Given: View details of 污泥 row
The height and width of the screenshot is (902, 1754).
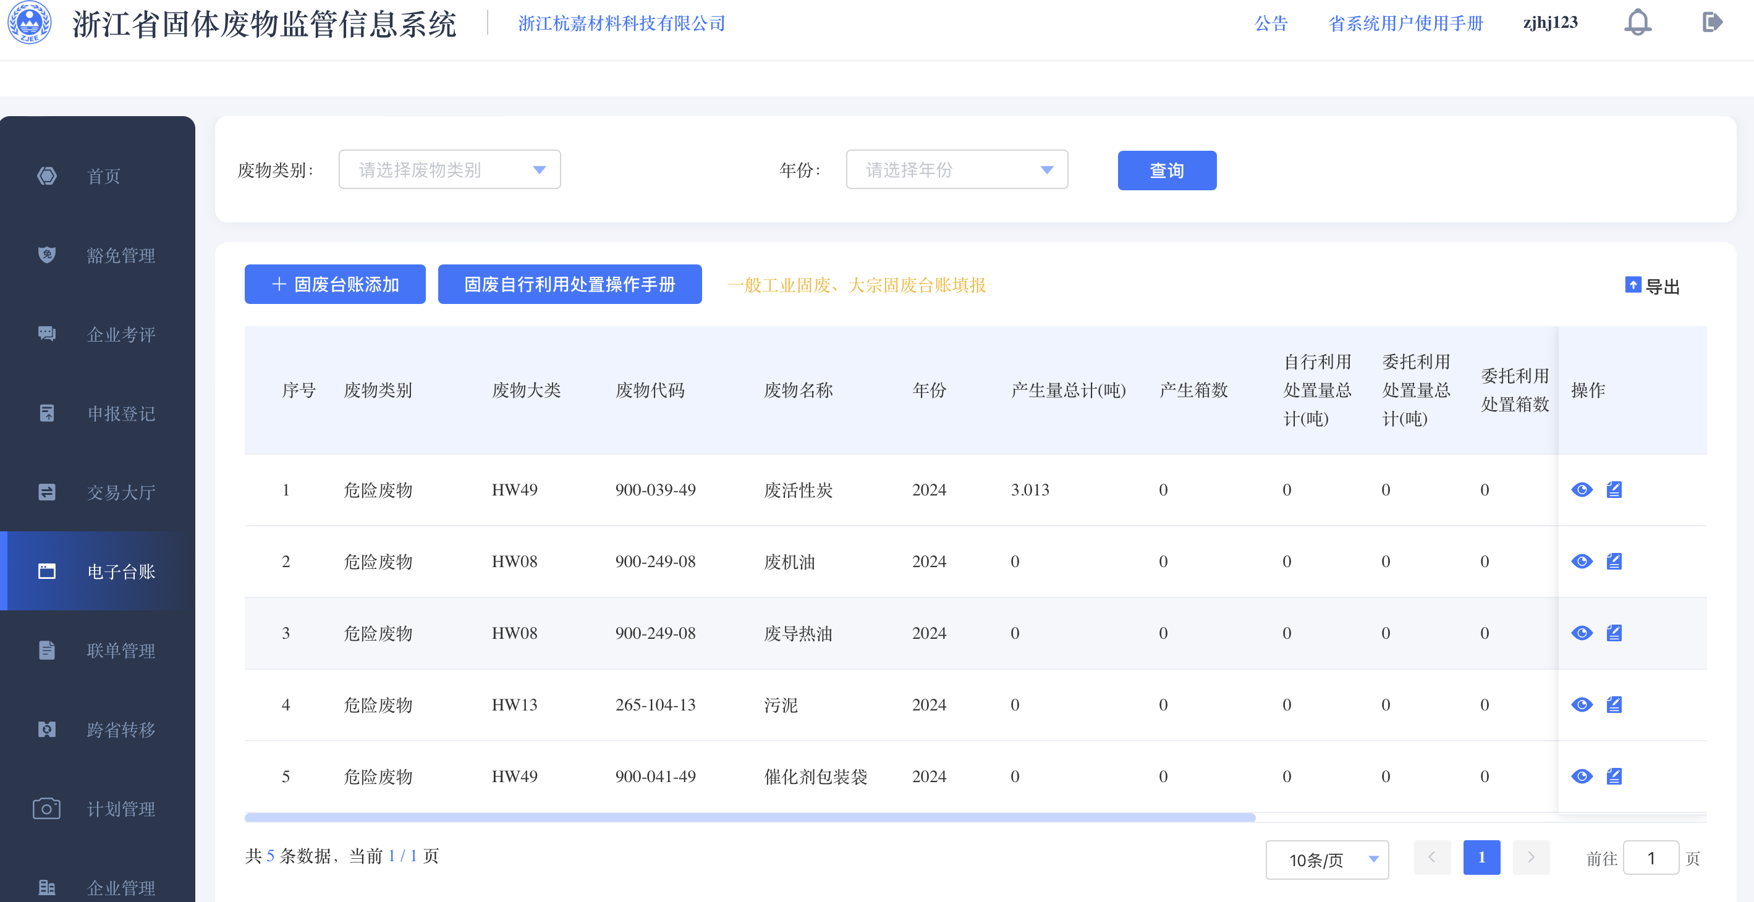Looking at the screenshot, I should tap(1582, 704).
